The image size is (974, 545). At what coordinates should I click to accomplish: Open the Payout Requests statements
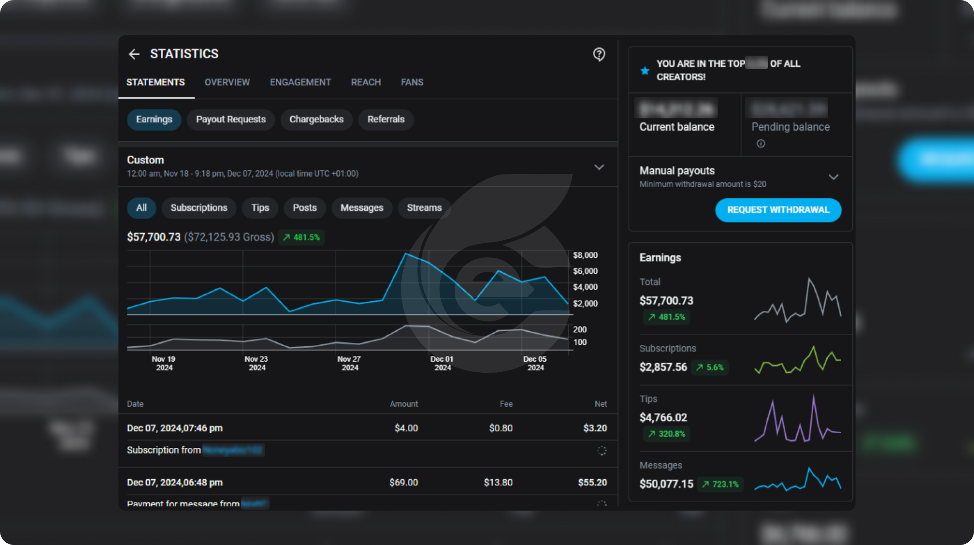tap(231, 119)
